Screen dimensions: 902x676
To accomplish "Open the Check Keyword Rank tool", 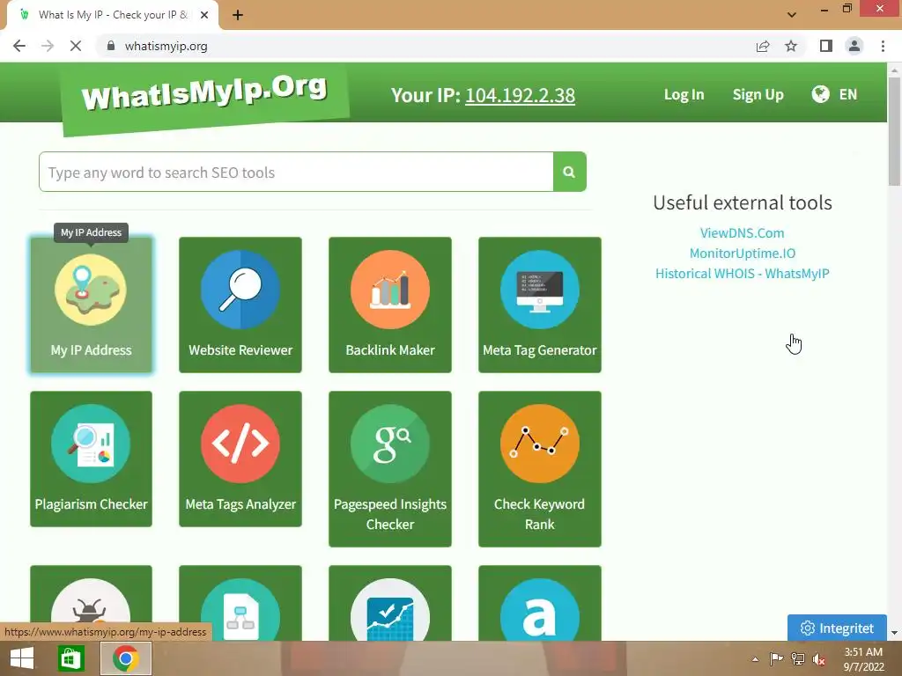I will [540, 469].
